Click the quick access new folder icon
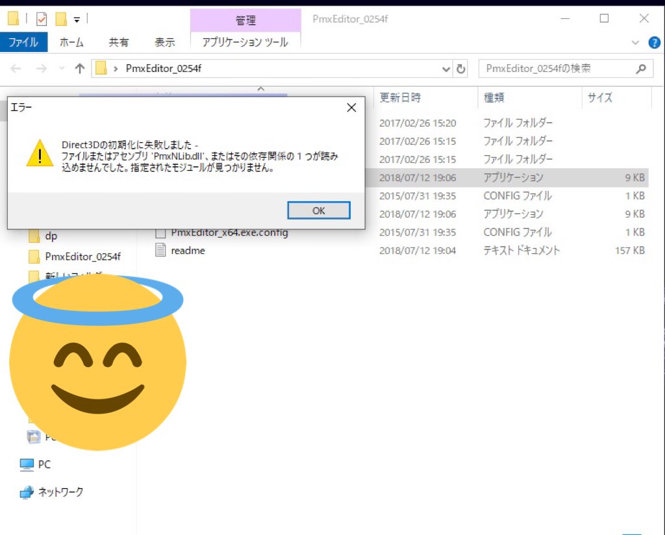The image size is (665, 535). 62,19
